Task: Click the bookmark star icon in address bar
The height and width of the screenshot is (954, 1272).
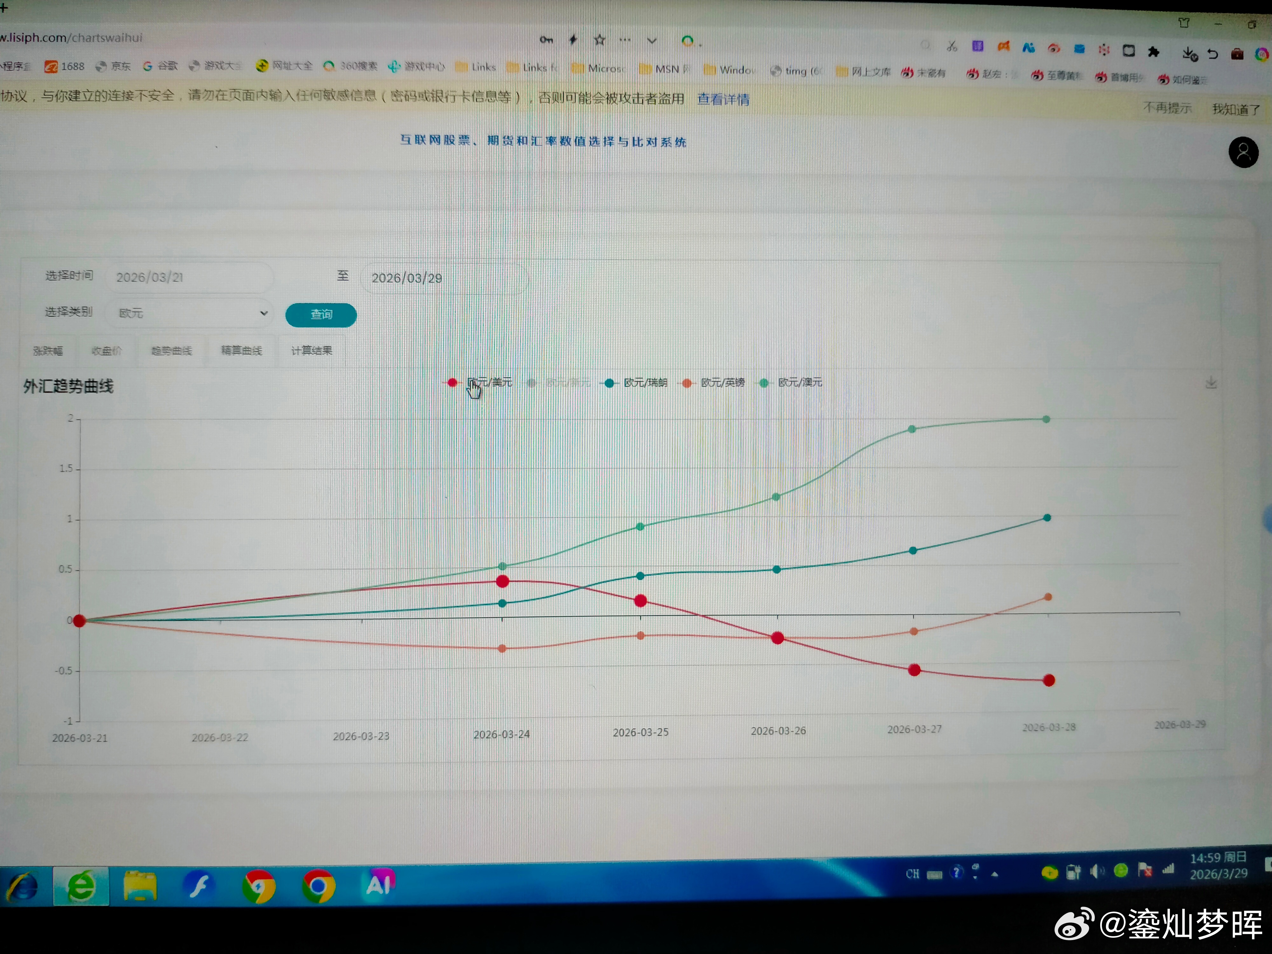Action: click(x=599, y=40)
